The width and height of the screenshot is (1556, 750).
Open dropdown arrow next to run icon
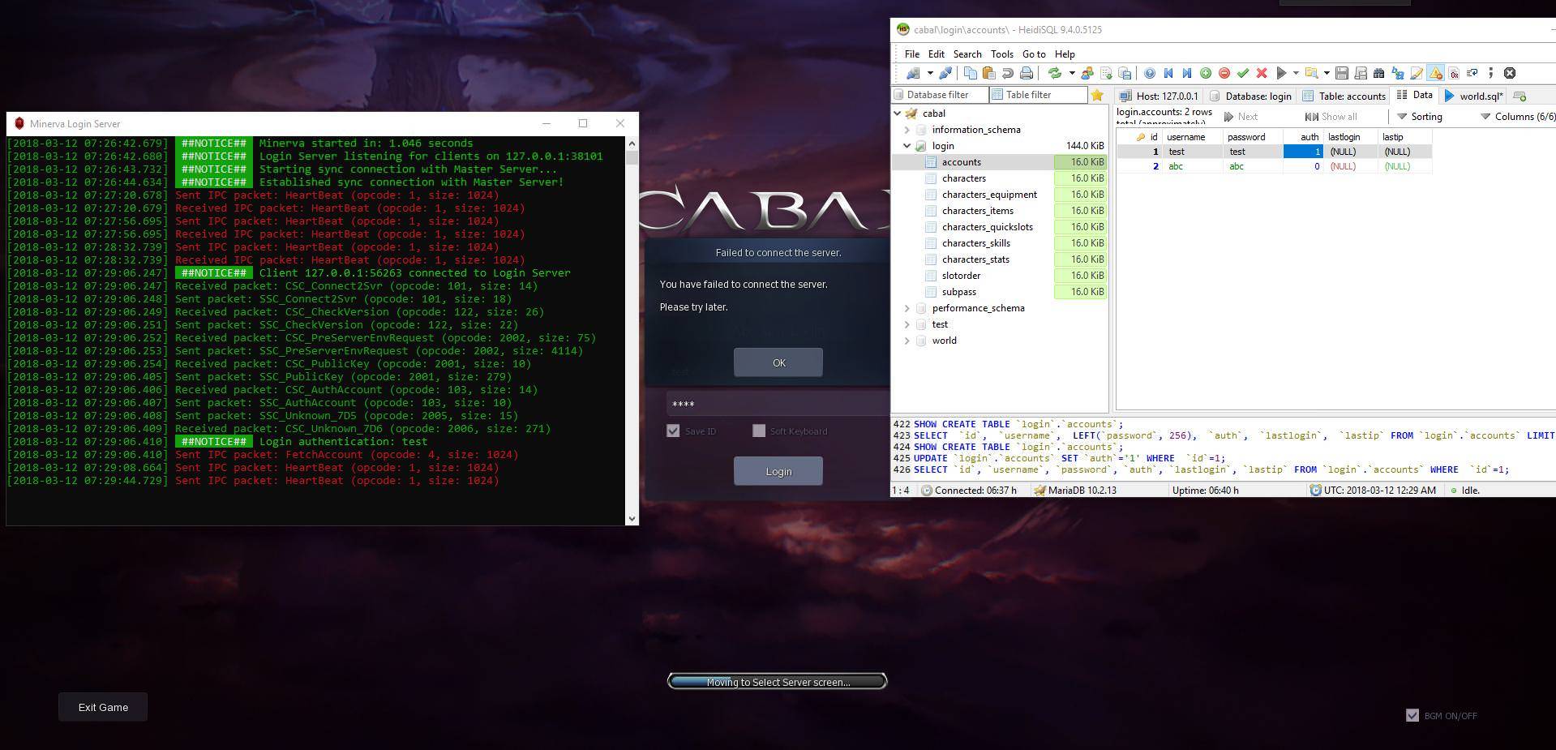click(x=1295, y=73)
